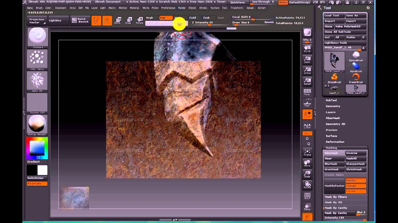Toggle the Border mask feature

pyautogui.click(x=356, y=180)
